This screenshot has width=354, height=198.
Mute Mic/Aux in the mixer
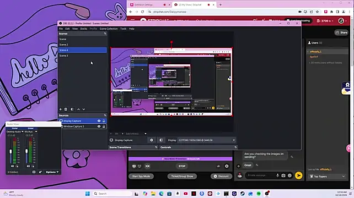28,166
